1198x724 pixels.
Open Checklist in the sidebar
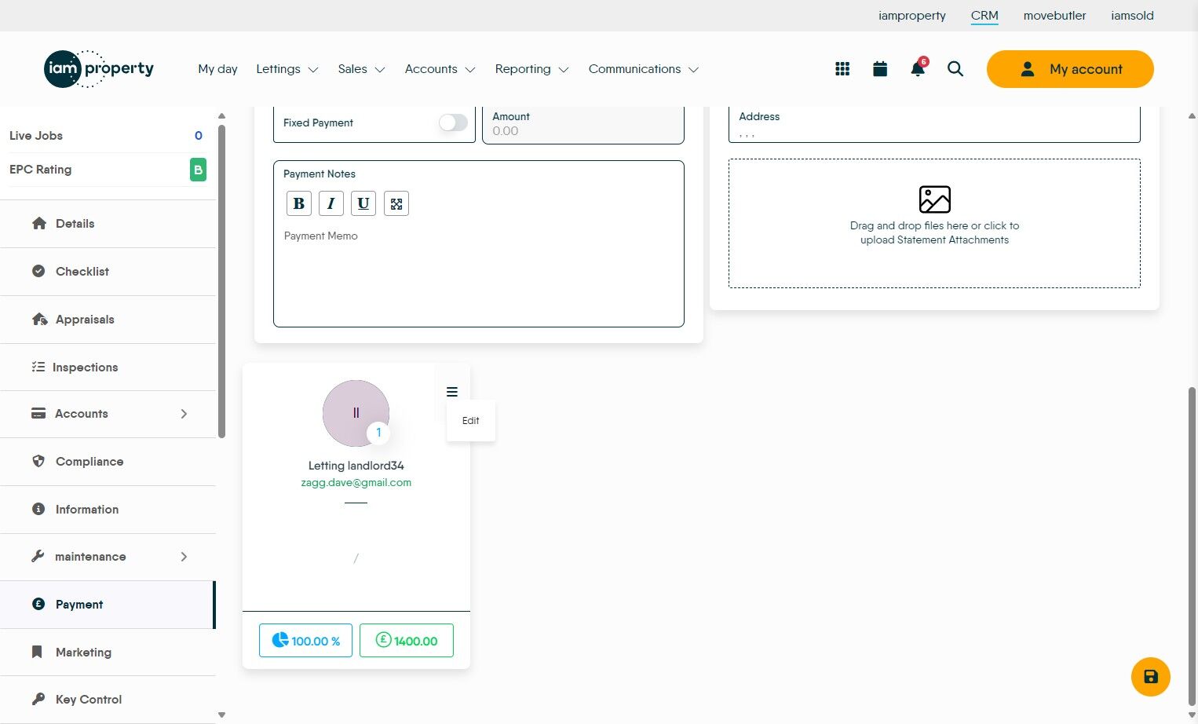(x=108, y=272)
